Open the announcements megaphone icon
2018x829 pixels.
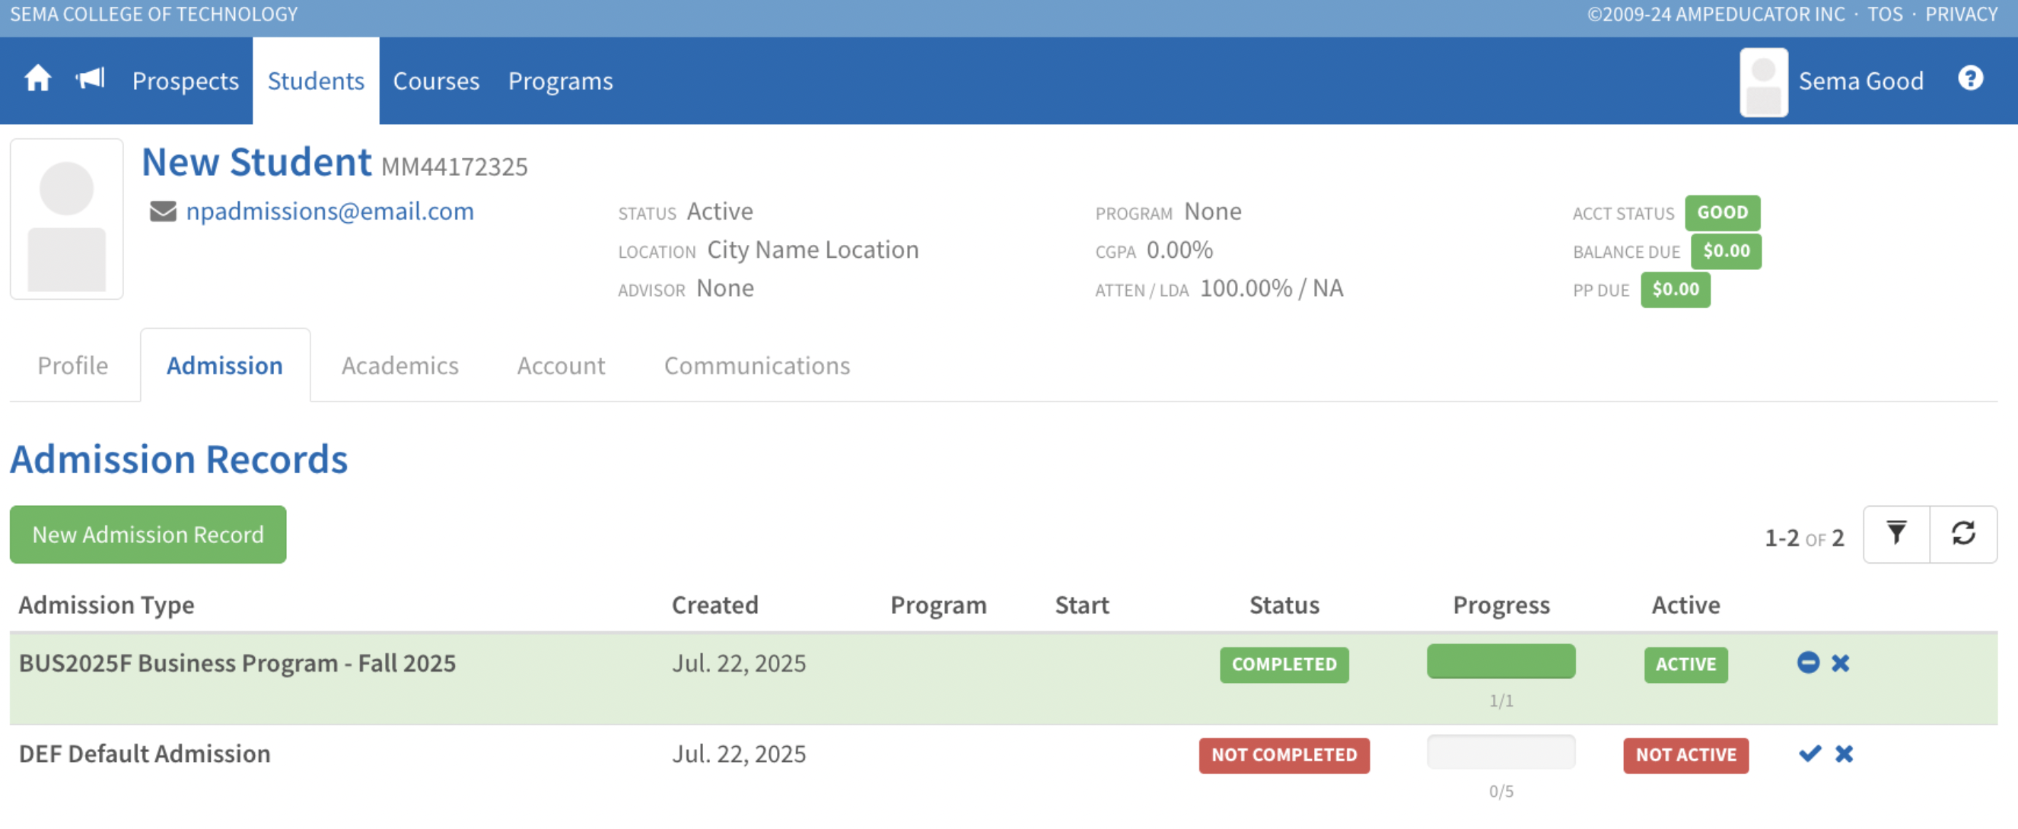pyautogui.click(x=90, y=79)
